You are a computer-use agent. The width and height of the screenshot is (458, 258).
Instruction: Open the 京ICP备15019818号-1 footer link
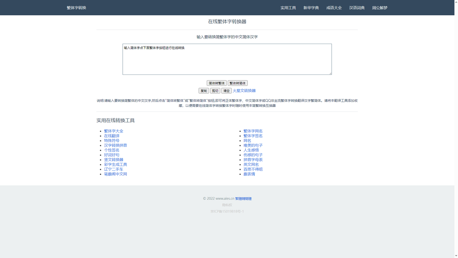click(227, 211)
